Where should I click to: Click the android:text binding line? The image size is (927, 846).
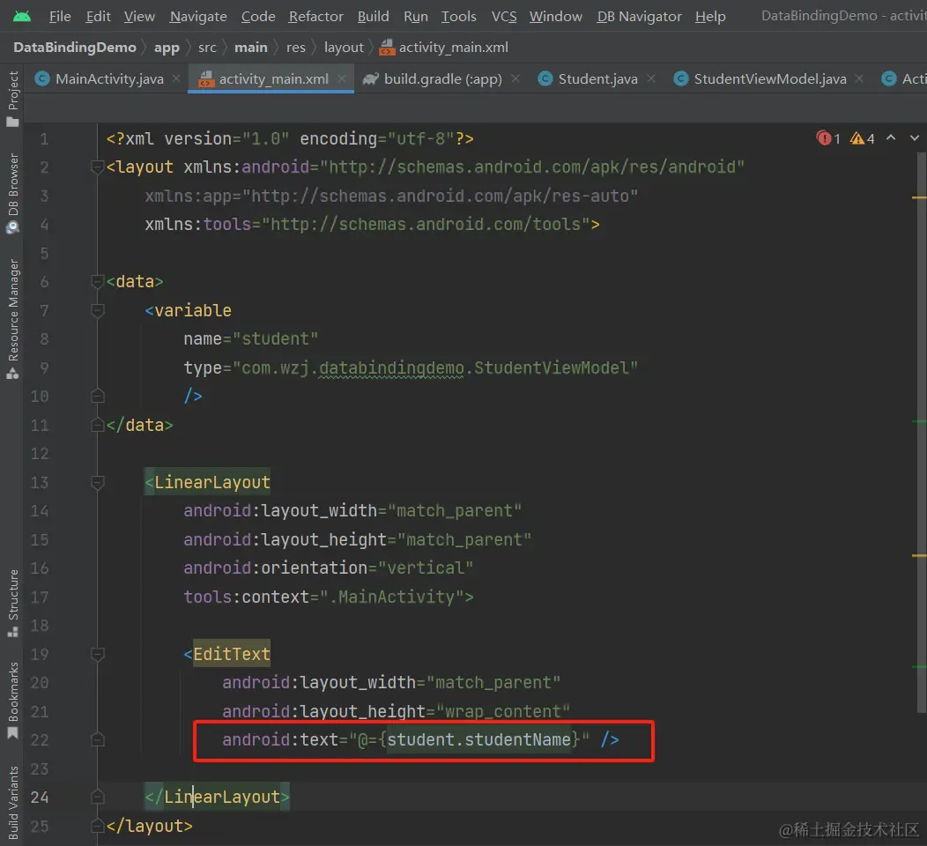tap(420, 739)
